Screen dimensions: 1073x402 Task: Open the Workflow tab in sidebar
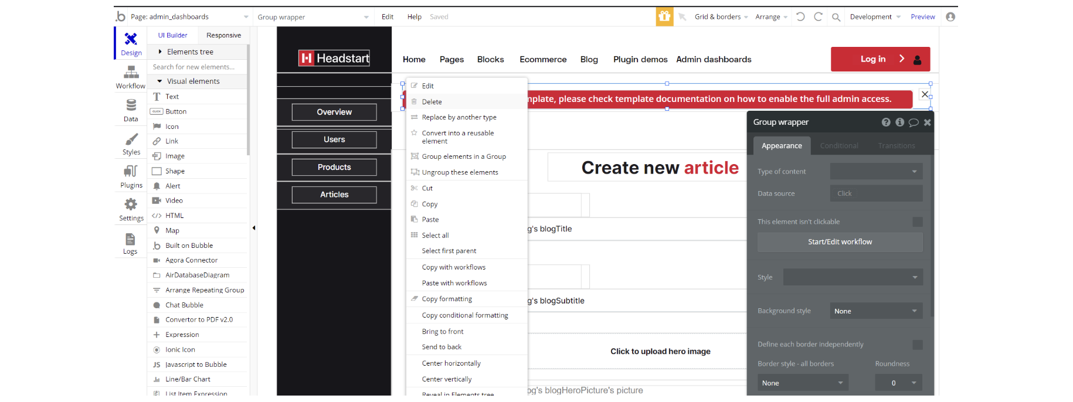pos(131,77)
